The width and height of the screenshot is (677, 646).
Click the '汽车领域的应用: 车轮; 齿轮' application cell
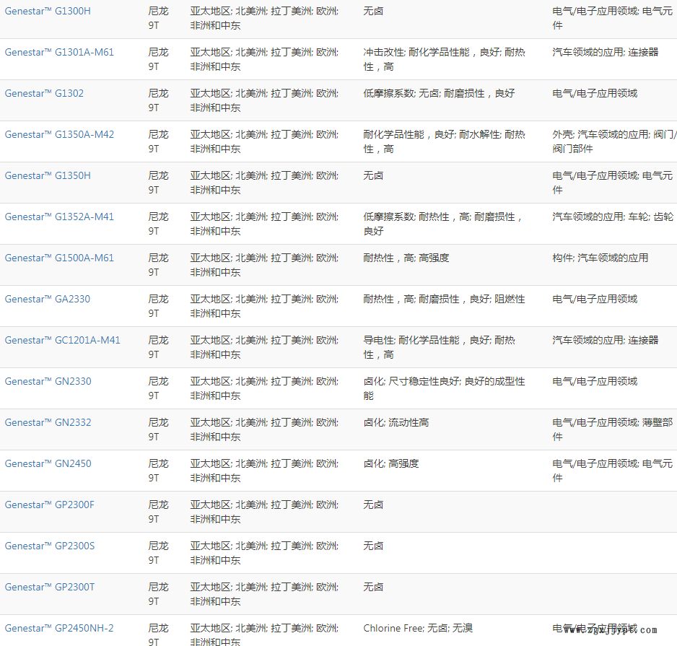pos(612,217)
